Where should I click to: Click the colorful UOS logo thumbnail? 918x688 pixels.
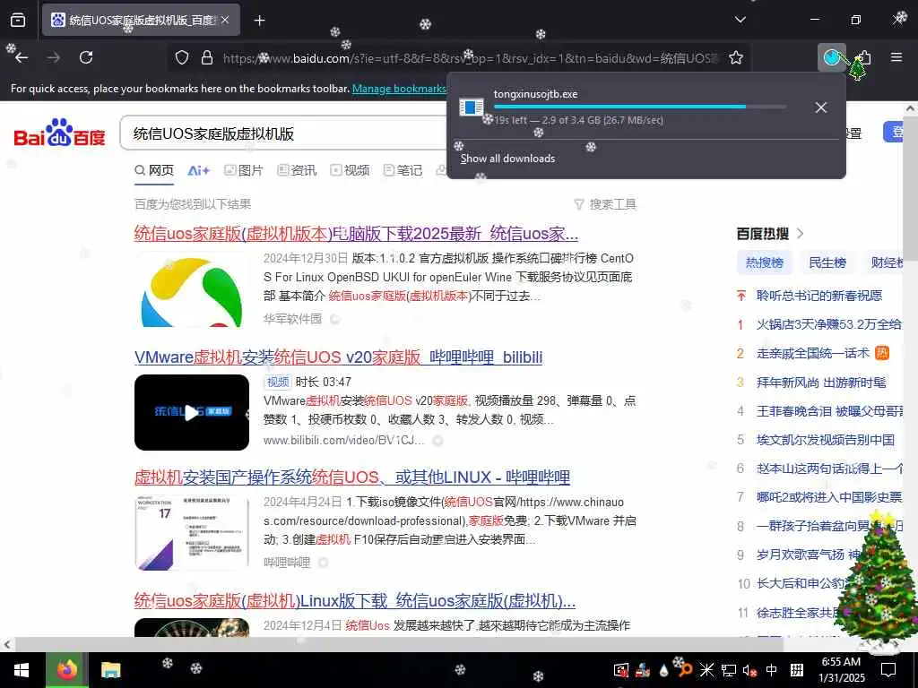192,289
